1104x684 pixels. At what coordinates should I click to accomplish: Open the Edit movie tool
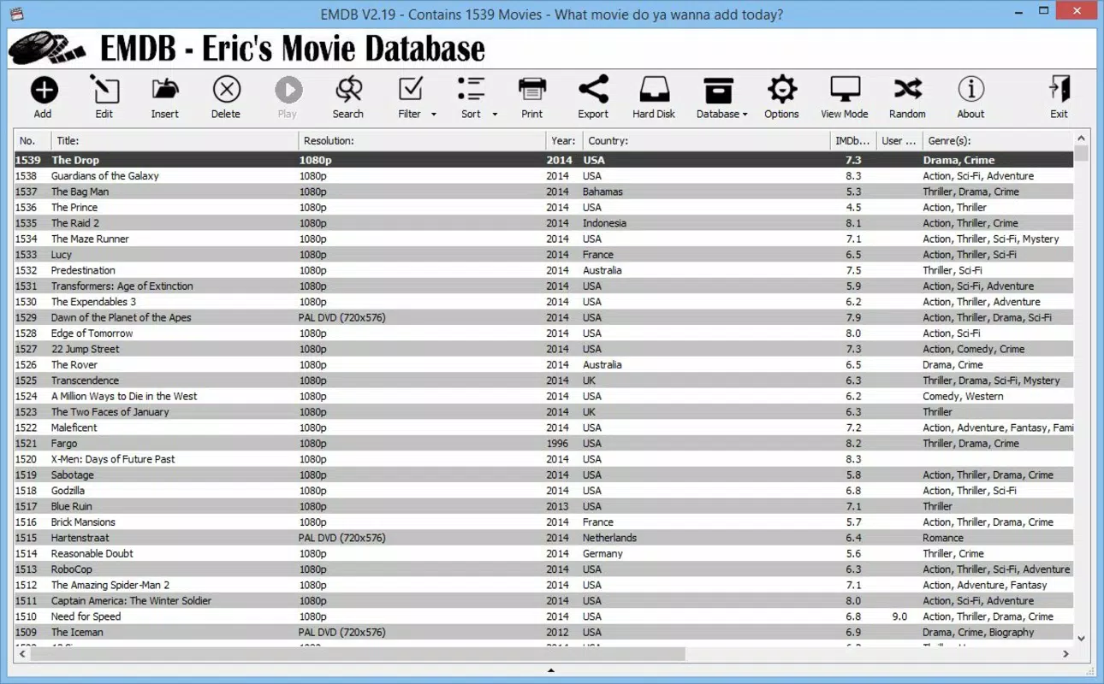click(x=104, y=90)
